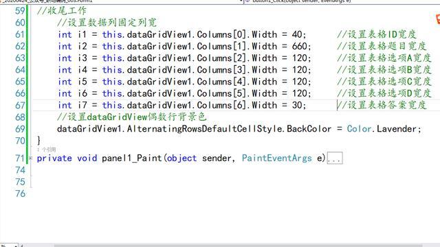Viewport: 440px width, 247px height.
Task: Open the zoom percentage dropdown at bottom left
Action: click(x=9, y=246)
